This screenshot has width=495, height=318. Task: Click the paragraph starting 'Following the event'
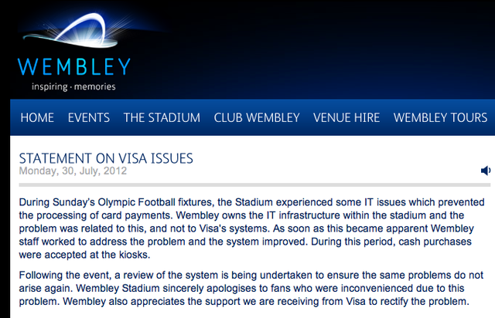[251, 288]
